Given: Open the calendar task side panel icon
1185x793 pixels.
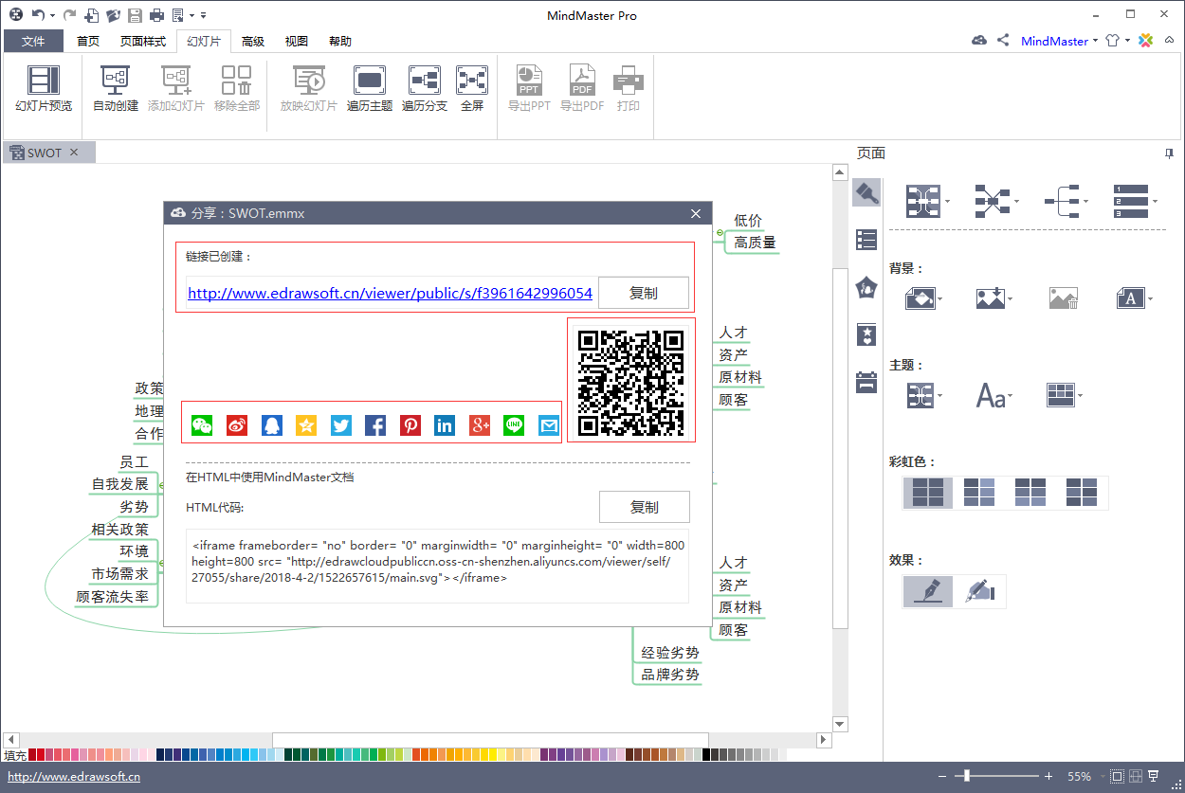Looking at the screenshot, I should point(866,382).
